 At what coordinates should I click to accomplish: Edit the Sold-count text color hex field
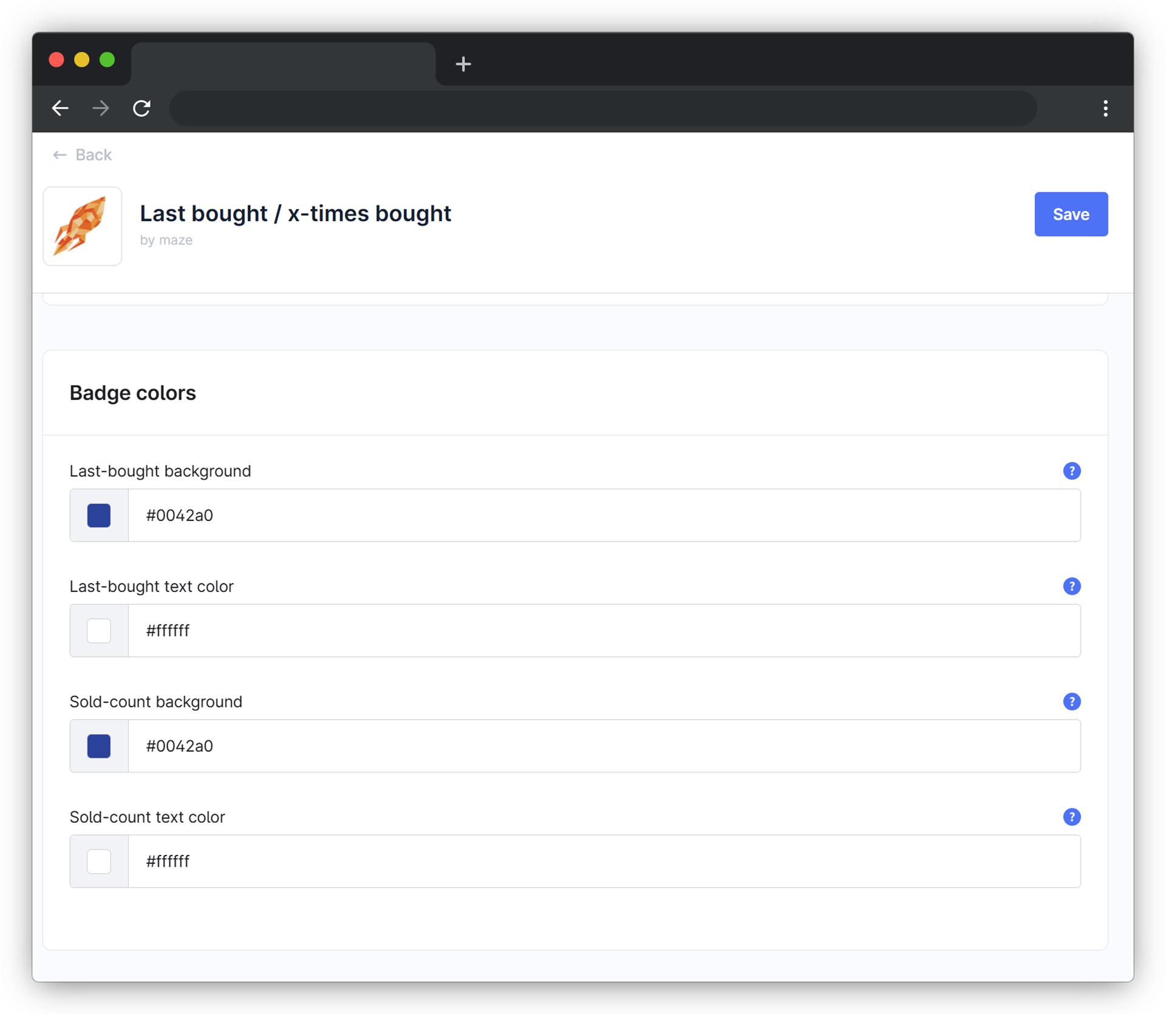pyautogui.click(x=604, y=861)
